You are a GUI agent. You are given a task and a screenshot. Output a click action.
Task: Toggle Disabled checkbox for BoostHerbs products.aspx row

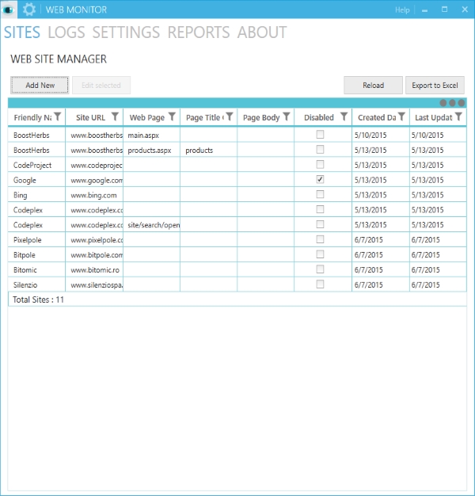point(320,149)
